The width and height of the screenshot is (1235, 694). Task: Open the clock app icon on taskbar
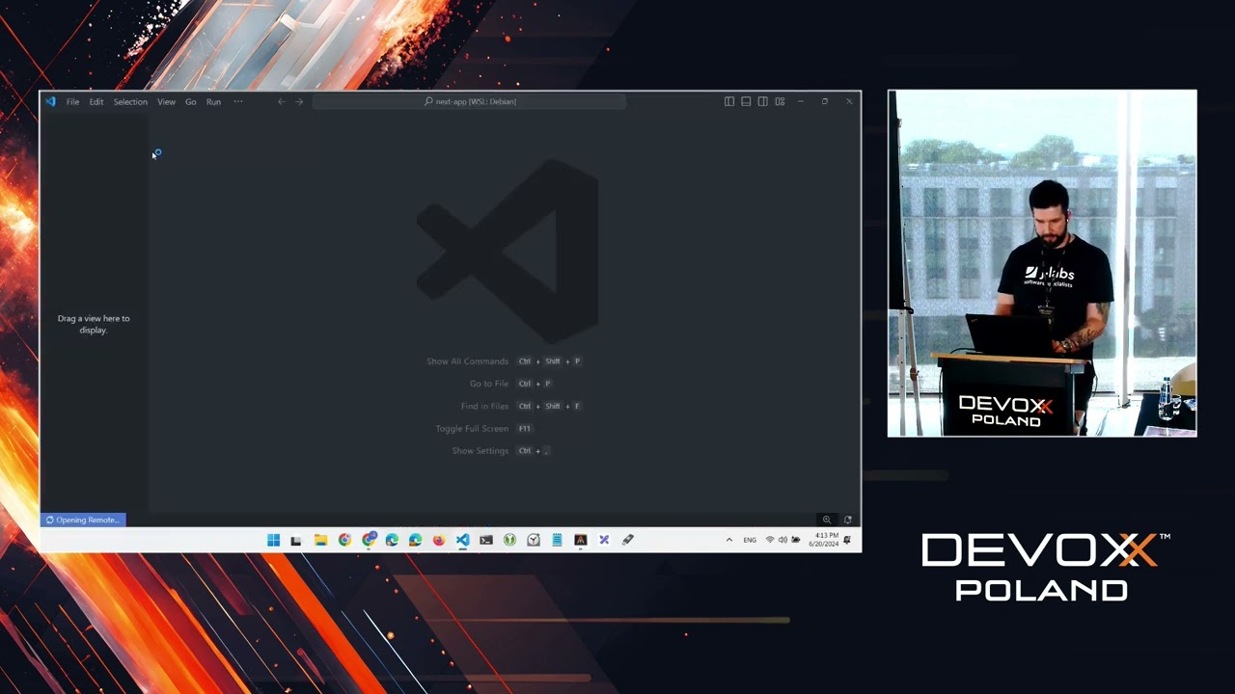(x=534, y=540)
